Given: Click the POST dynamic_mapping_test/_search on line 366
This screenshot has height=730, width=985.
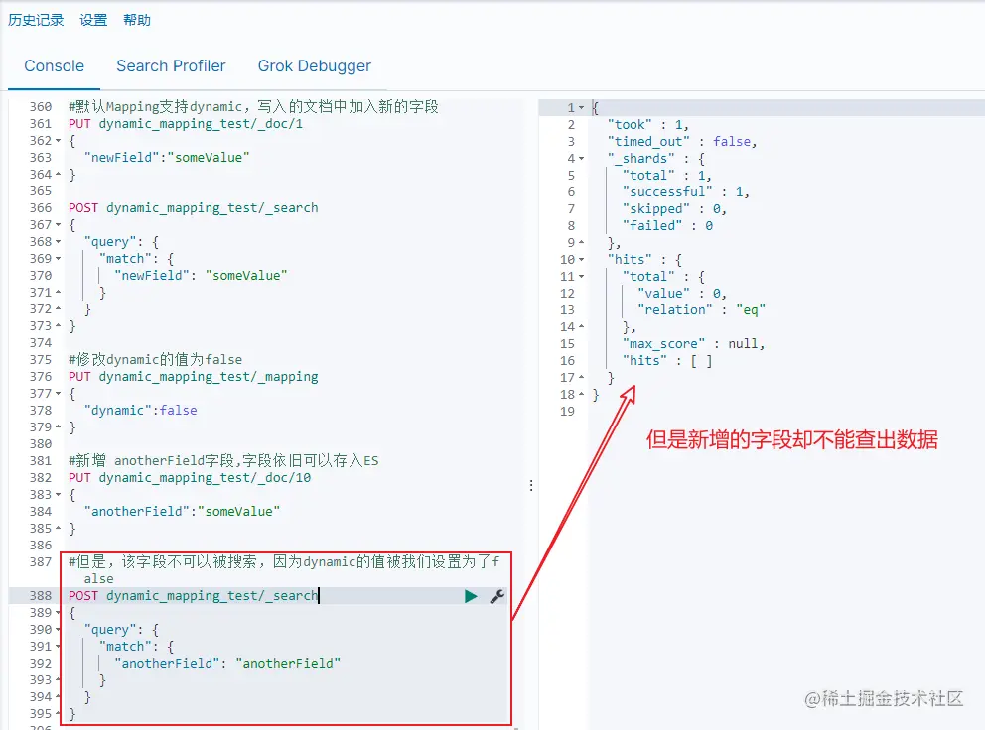Looking at the screenshot, I should click(x=193, y=207).
